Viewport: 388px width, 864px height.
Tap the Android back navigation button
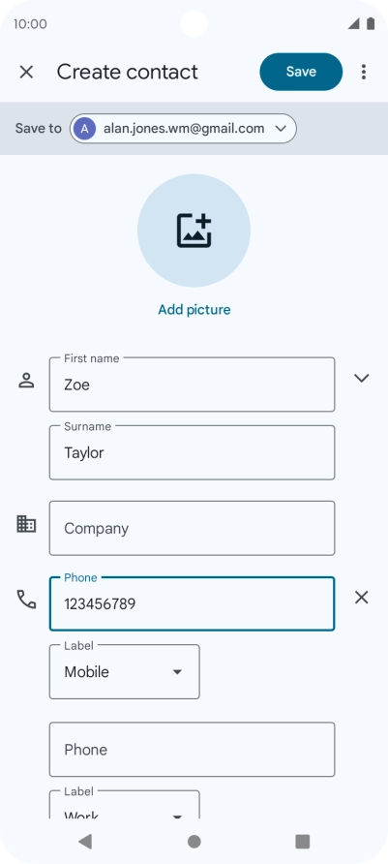pyautogui.click(x=85, y=841)
